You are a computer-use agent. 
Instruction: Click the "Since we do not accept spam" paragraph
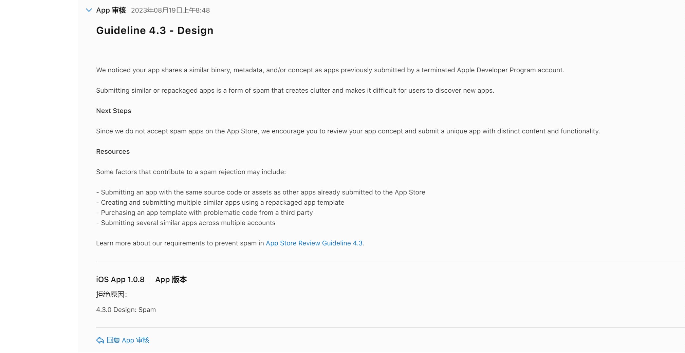(x=348, y=131)
